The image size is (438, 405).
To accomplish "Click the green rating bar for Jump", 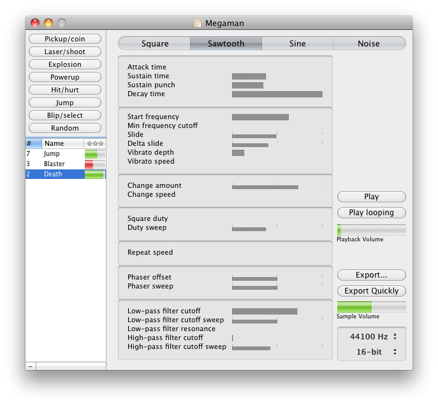I will (94, 154).
